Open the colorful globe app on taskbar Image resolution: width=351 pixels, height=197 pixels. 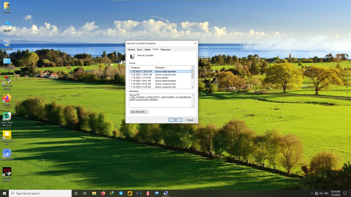112,193
